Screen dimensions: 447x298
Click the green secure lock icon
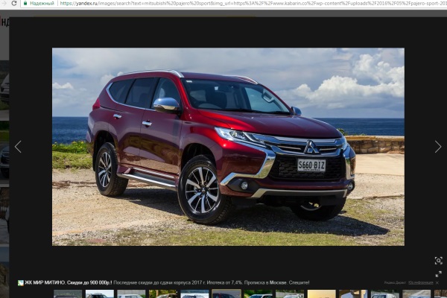[25, 4]
